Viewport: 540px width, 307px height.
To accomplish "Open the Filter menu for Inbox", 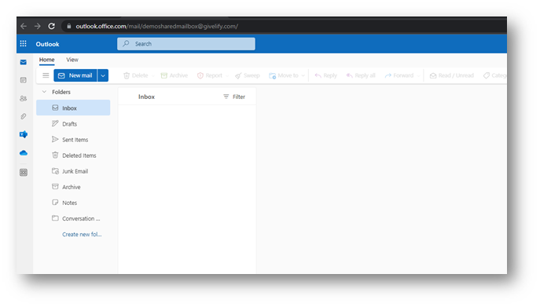I will pyautogui.click(x=234, y=97).
